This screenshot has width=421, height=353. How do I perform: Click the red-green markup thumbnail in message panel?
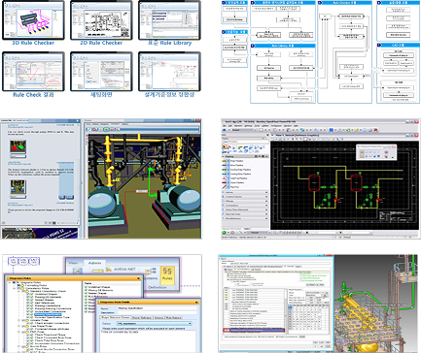(x=18, y=147)
